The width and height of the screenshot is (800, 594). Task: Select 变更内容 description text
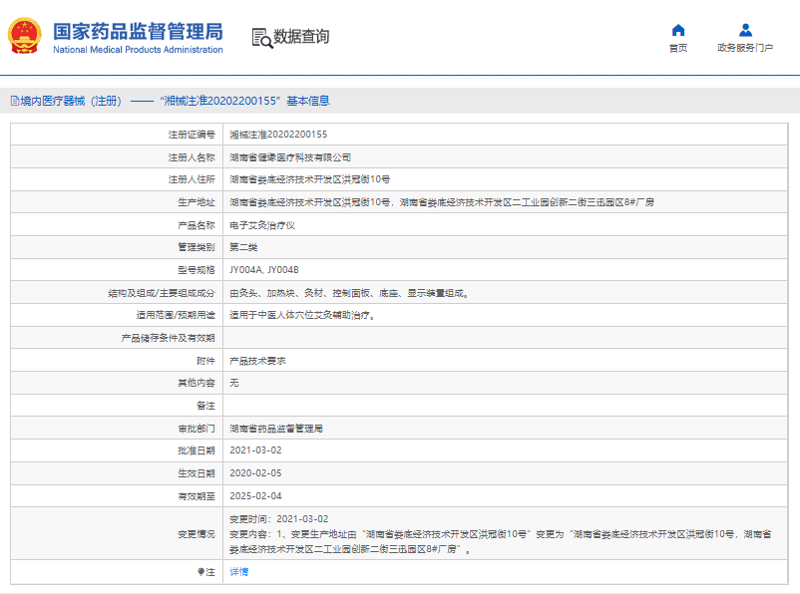click(501, 542)
